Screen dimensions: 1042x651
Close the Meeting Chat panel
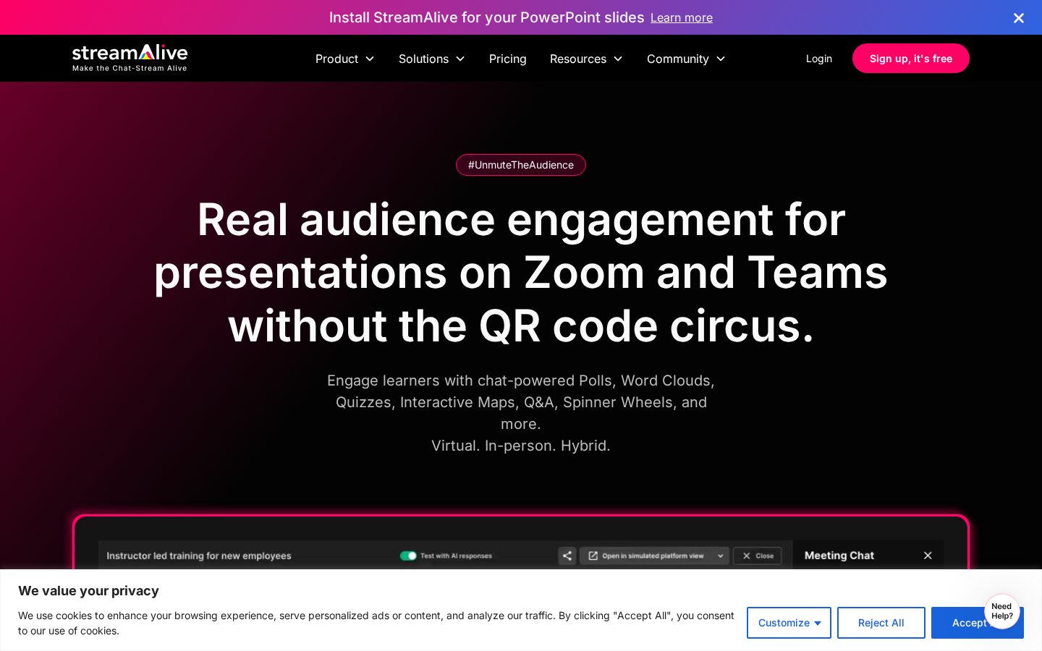928,556
